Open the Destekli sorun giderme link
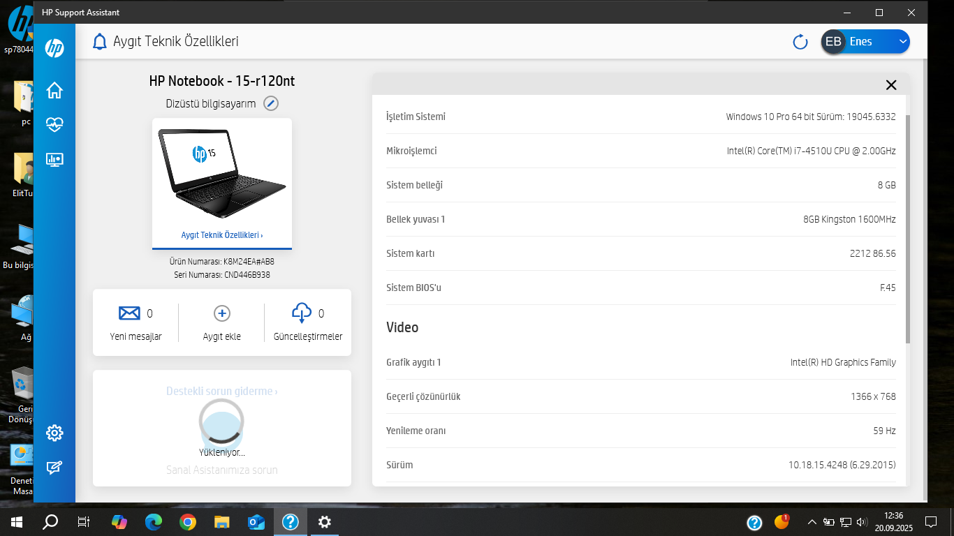This screenshot has height=536, width=954. point(221,391)
